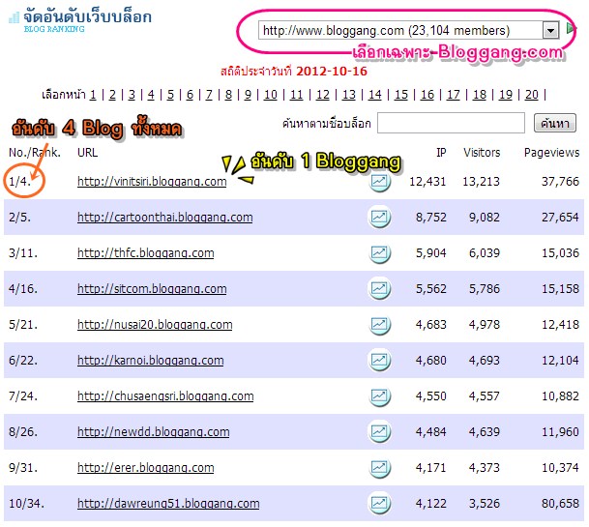Go to page 15
589x527 pixels.
click(x=401, y=95)
